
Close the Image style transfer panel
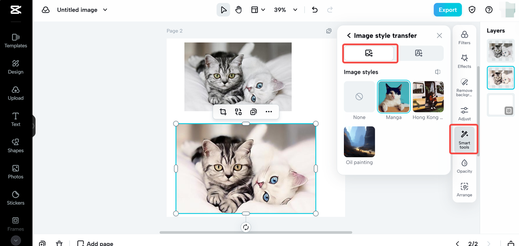click(x=440, y=36)
